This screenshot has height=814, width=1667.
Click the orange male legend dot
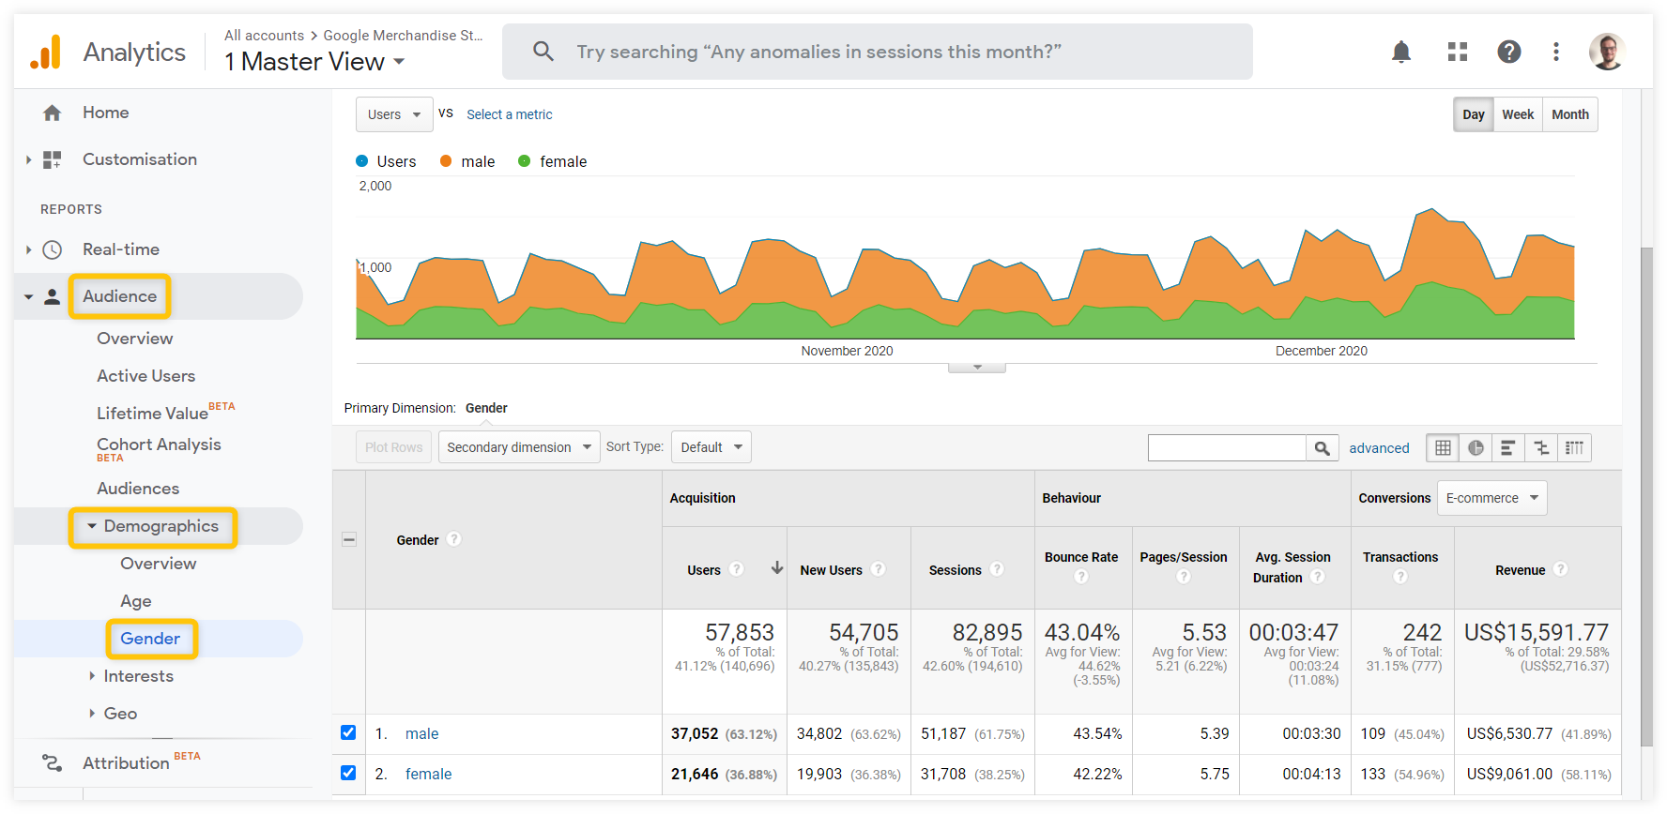point(446,161)
